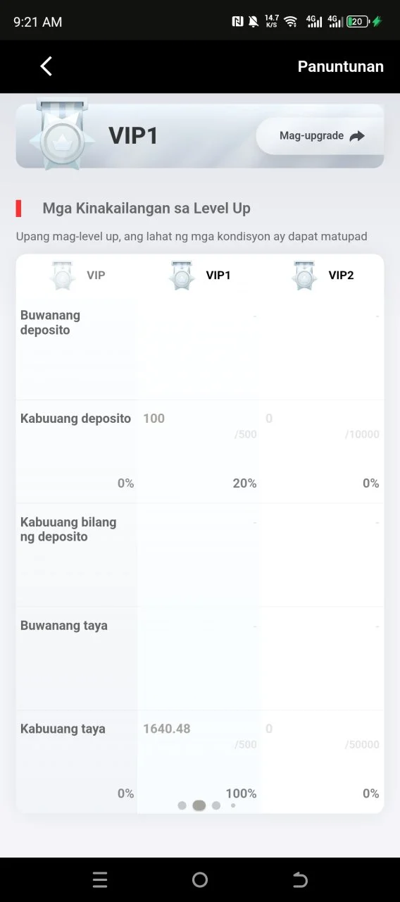The image size is (400, 902).
Task: Tap the Wi-Fi status bar icon
Action: click(x=291, y=22)
